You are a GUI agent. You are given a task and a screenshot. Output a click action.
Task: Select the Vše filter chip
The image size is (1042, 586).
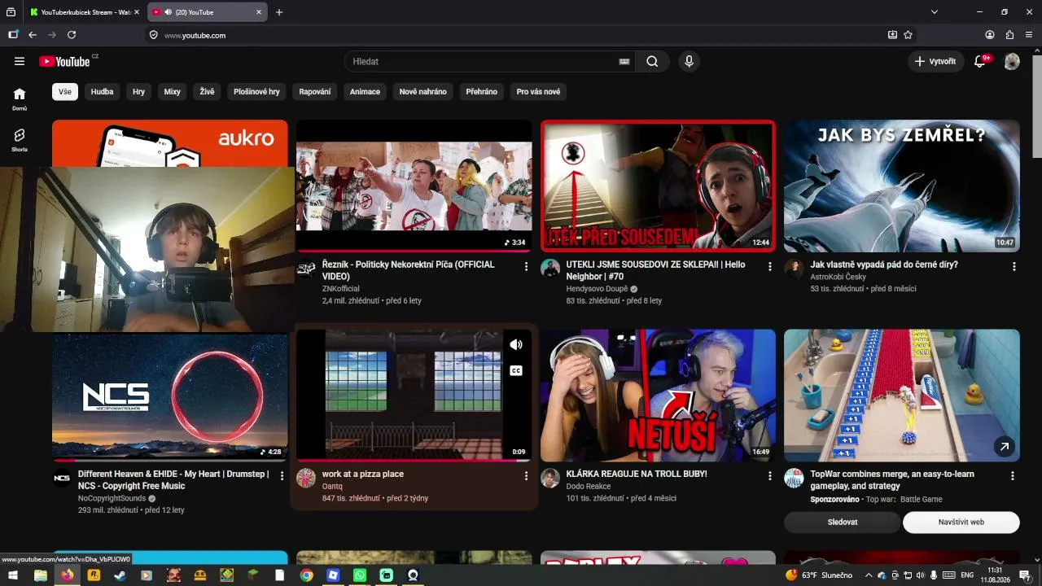pos(65,92)
